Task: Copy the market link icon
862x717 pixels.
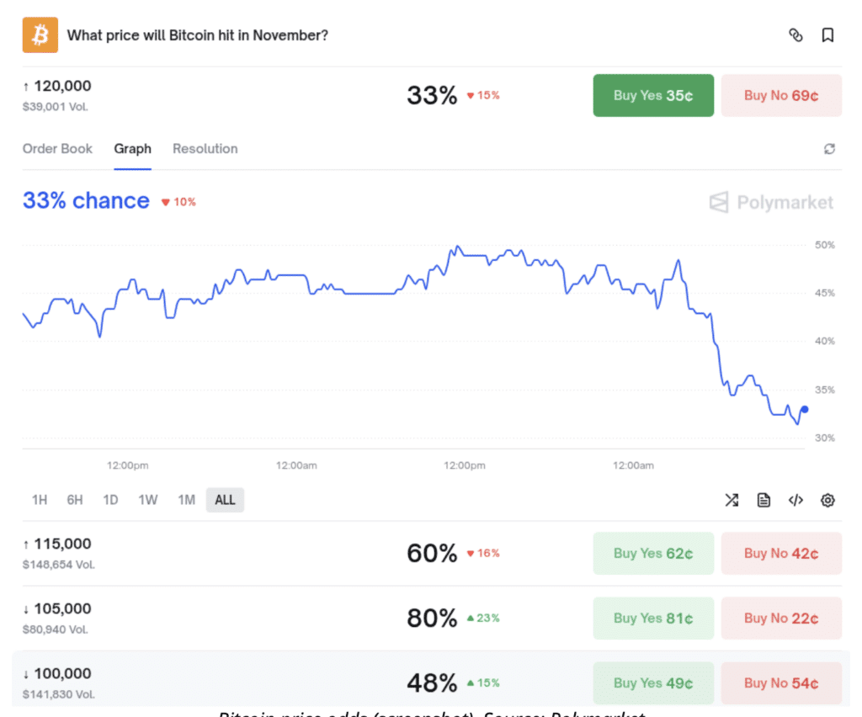Action: (795, 35)
